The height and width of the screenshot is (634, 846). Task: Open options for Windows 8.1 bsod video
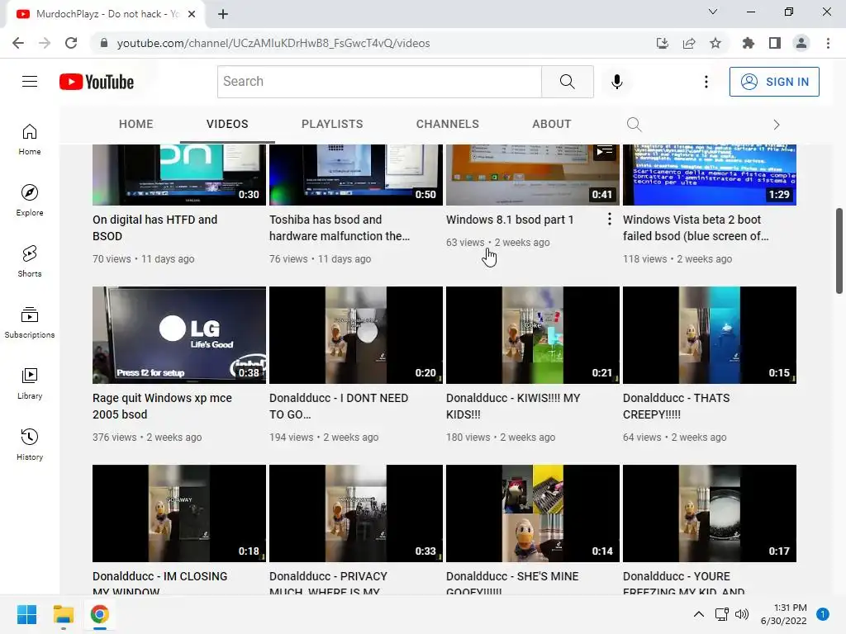tap(609, 219)
